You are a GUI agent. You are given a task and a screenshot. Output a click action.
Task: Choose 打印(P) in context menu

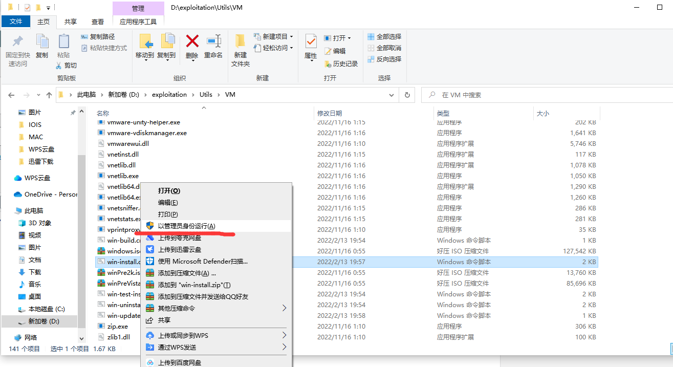[x=216, y=214]
